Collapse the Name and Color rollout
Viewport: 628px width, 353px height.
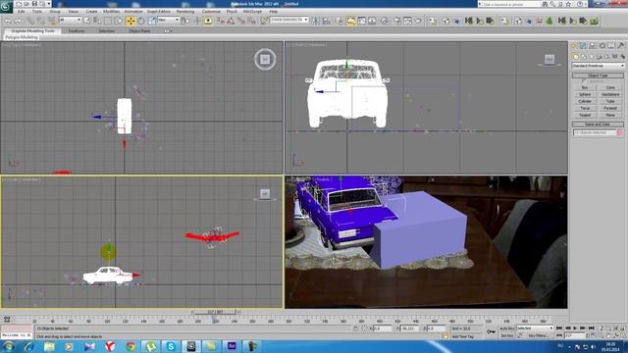pyautogui.click(x=598, y=125)
